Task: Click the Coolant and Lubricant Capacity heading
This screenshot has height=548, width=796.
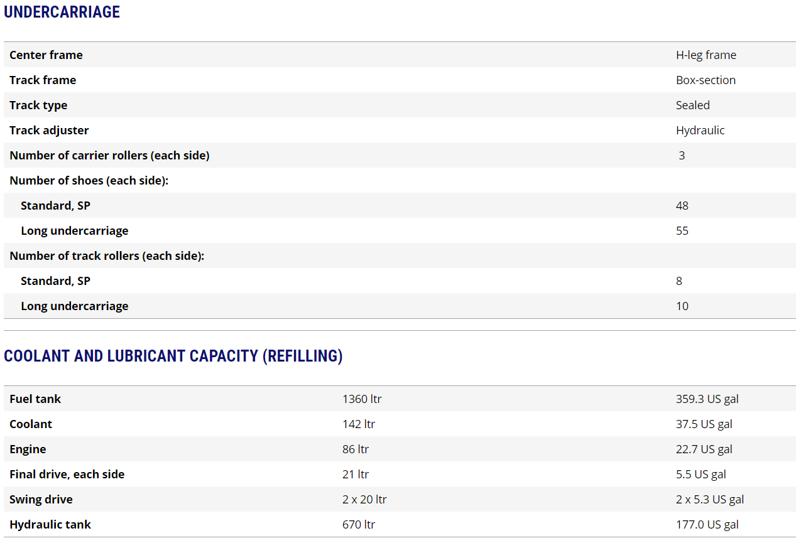Action: click(x=173, y=356)
